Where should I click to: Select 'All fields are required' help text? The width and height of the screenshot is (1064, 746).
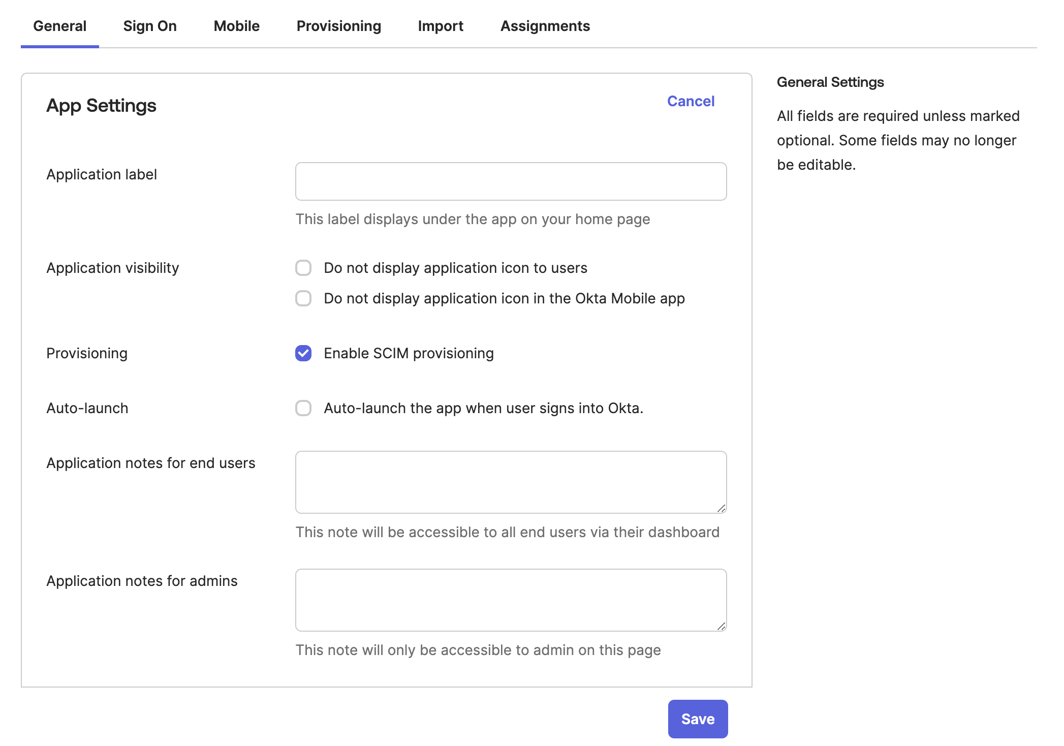point(898,140)
